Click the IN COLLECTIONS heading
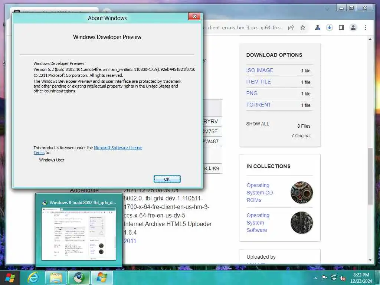The image size is (380, 285). [x=268, y=166]
